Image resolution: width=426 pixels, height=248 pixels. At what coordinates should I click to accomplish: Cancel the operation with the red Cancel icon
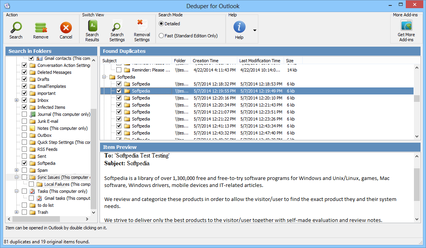click(x=66, y=28)
